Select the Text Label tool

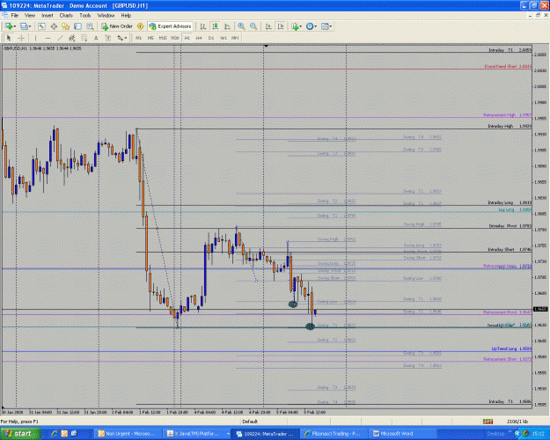pos(107,38)
